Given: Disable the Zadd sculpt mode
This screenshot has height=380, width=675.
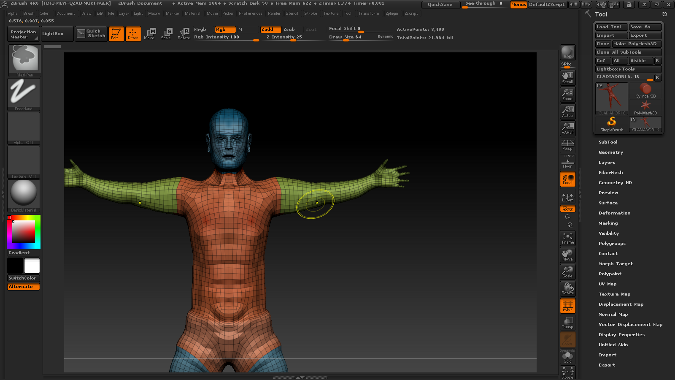Looking at the screenshot, I should [270, 30].
